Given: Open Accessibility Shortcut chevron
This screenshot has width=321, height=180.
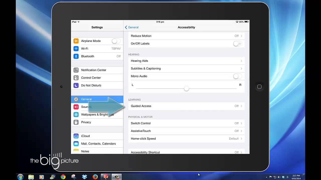Looking at the screenshot, I should (241, 152).
